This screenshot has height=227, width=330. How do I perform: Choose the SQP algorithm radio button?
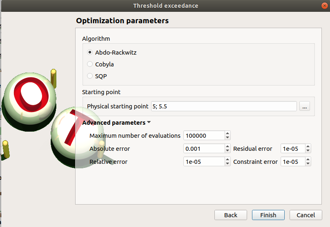click(90, 76)
